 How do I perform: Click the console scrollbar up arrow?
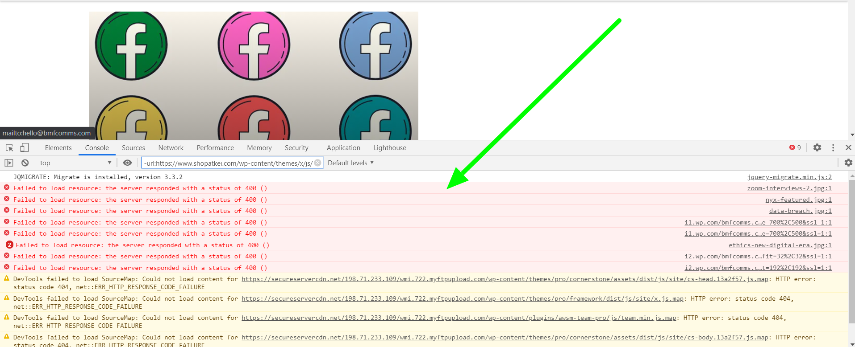852,176
